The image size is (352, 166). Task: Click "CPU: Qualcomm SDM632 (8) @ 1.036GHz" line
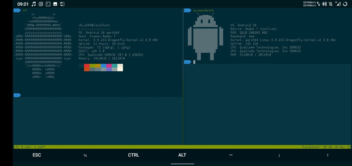coord(111,55)
